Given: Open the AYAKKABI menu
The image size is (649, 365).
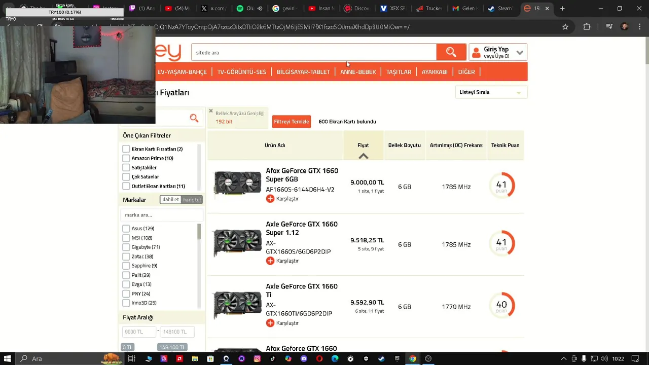Looking at the screenshot, I should click(x=435, y=72).
